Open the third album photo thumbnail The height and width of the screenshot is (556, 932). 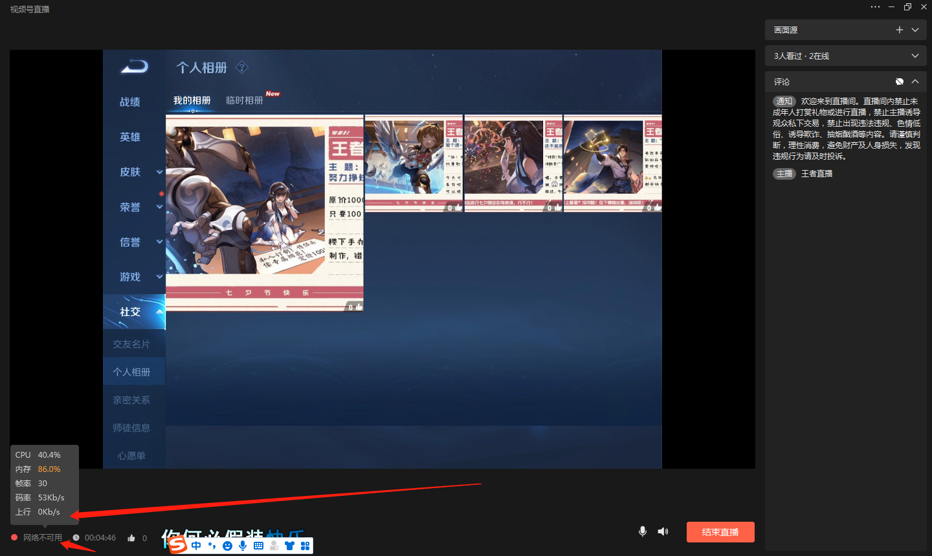(x=513, y=164)
